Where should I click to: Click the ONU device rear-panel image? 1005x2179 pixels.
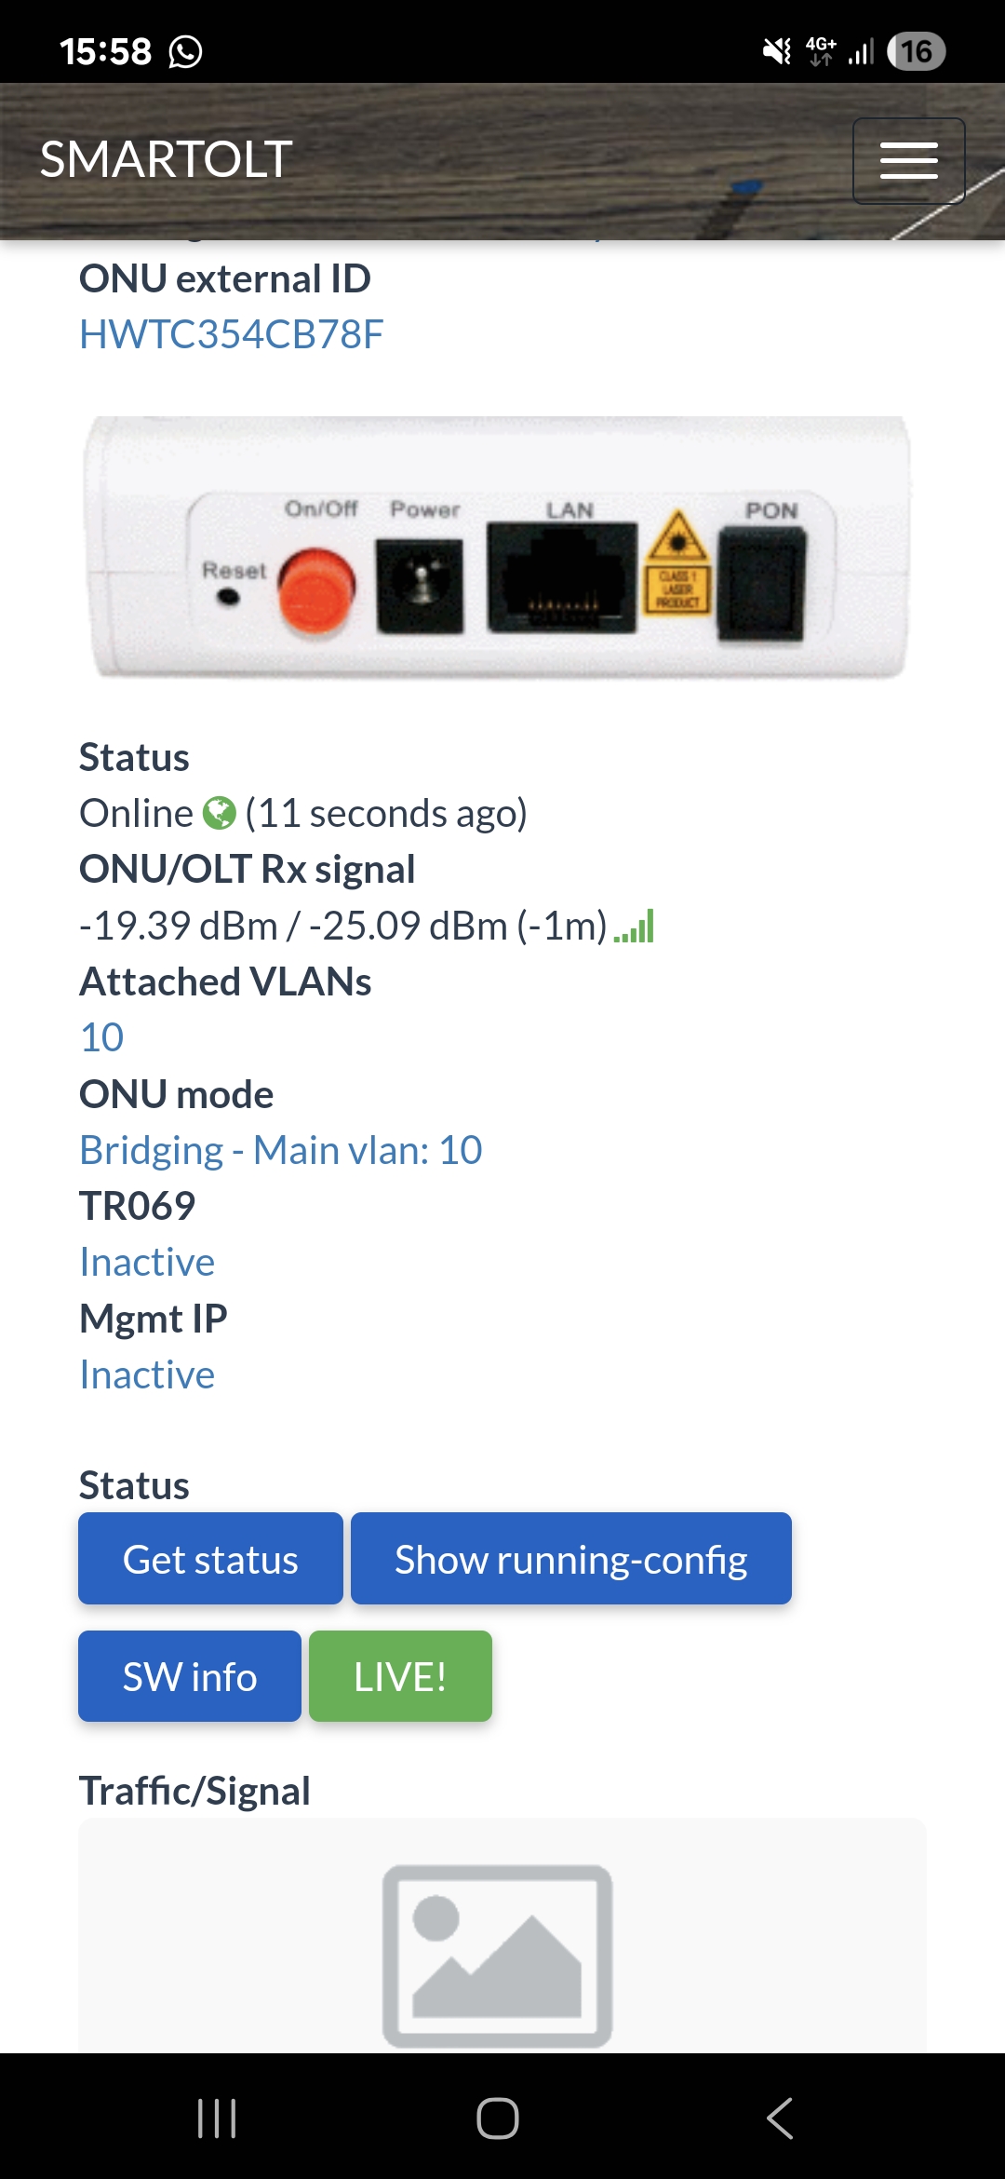pos(499,548)
